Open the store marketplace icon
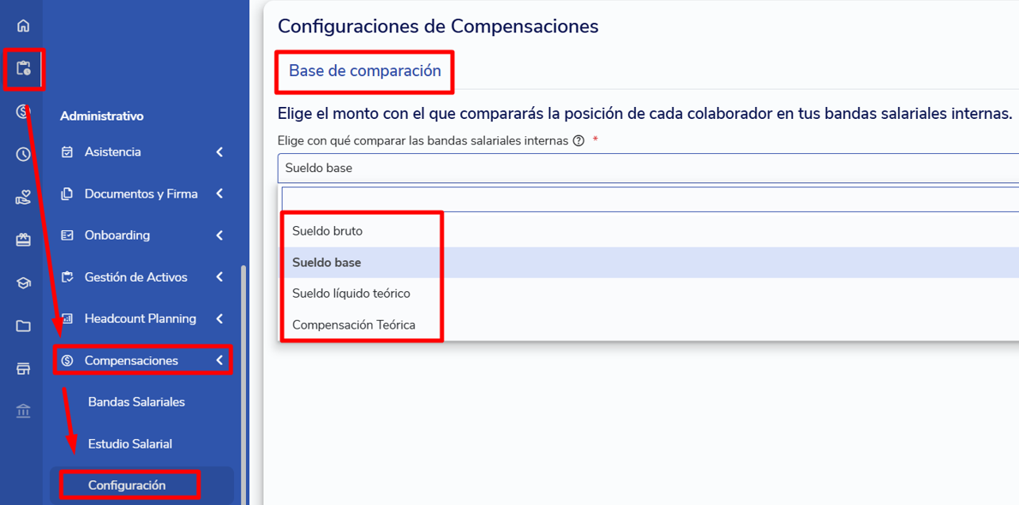Image resolution: width=1019 pixels, height=505 pixels. [23, 369]
